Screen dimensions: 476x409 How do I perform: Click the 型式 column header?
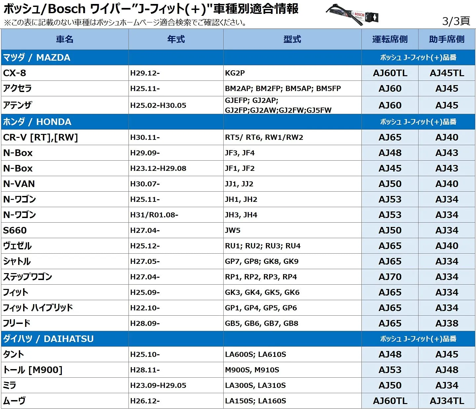coord(292,39)
